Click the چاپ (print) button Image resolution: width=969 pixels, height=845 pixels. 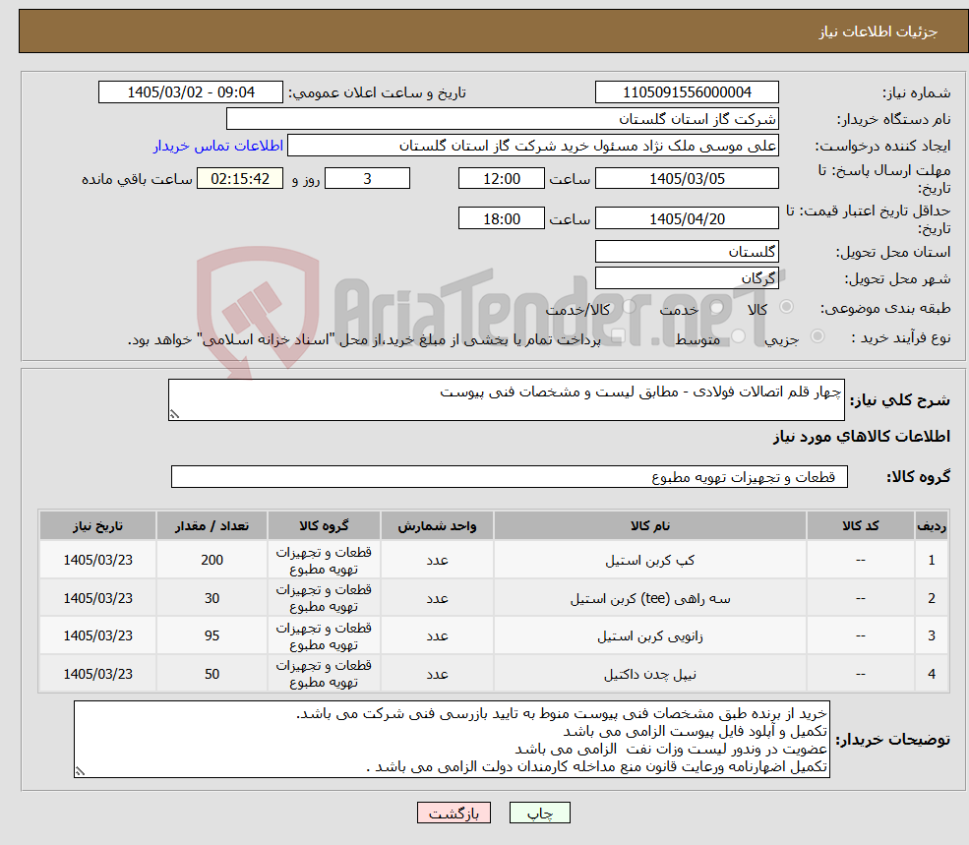[539, 813]
